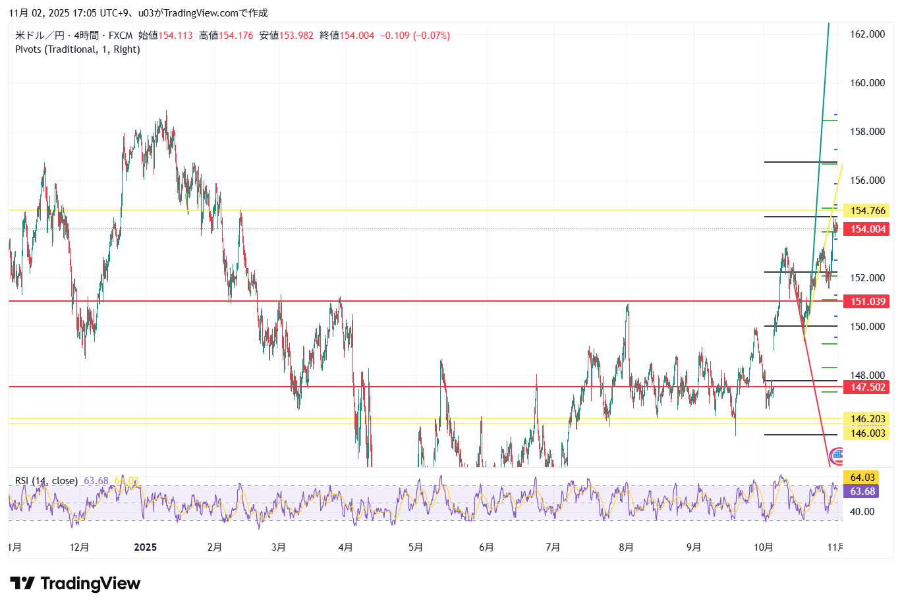Click the yellow 154.766 price label
Screen dimensions: 902x608
coord(867,211)
